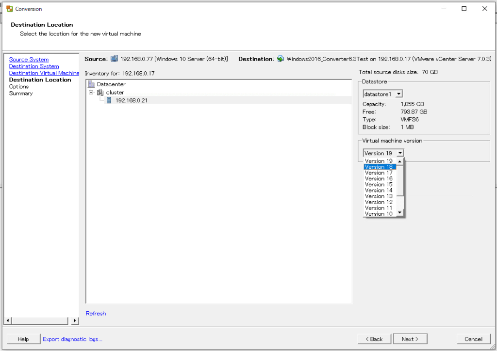Click the destination VM icon
This screenshot has width=497, height=351.
[281, 59]
